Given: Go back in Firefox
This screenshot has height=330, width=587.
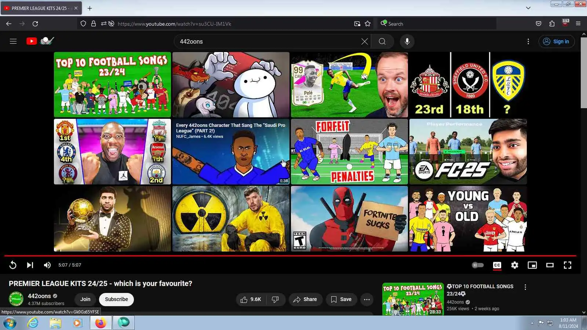Looking at the screenshot, I should point(9,24).
